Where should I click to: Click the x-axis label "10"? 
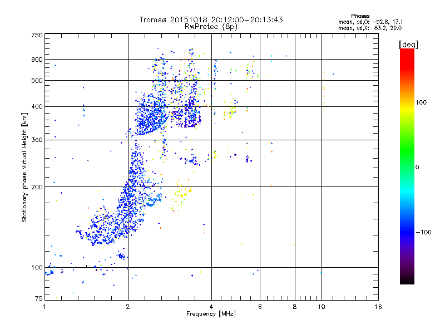click(x=322, y=307)
